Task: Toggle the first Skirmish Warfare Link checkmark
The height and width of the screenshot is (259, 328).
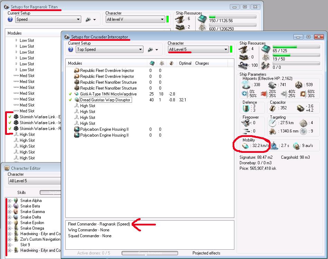Action: click(10, 117)
